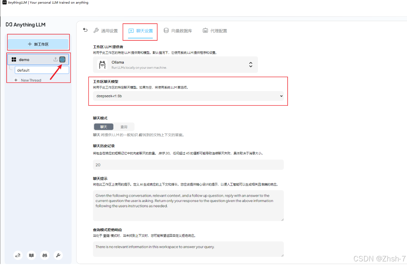Screen dimensions: 407x265
Task: Click the 聊天模式 heading
Action: tap(100, 118)
